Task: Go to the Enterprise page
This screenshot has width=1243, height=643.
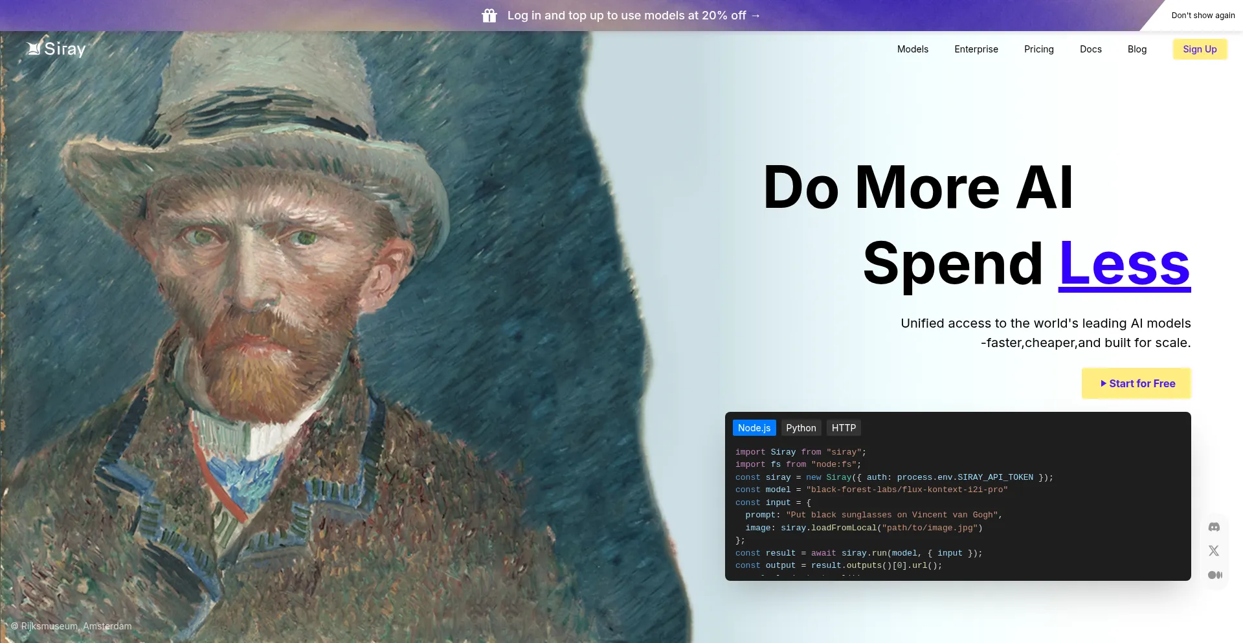Action: coord(976,49)
